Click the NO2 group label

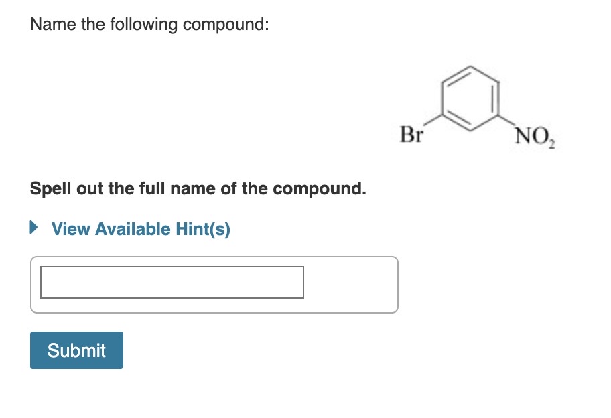pyautogui.click(x=534, y=137)
